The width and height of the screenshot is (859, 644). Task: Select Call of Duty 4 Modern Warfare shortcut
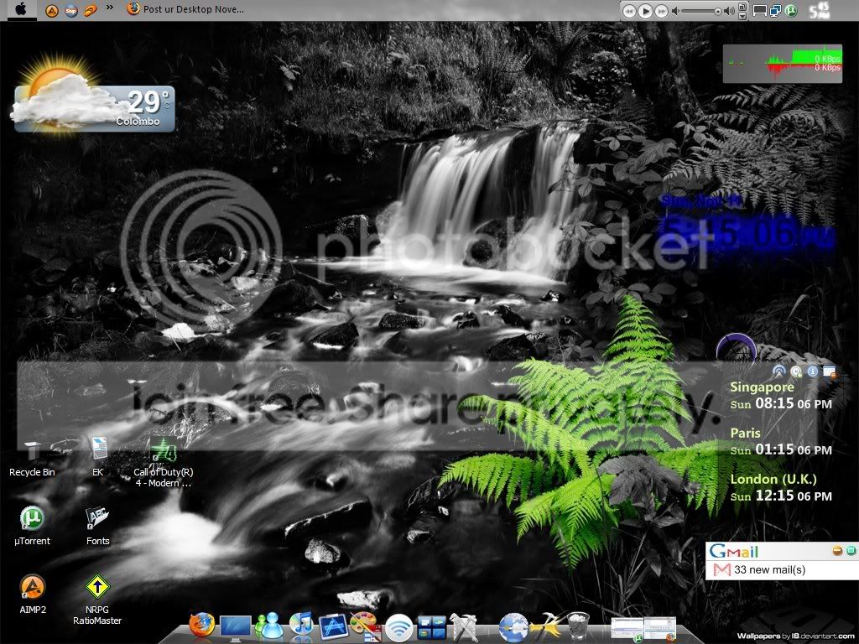[164, 462]
